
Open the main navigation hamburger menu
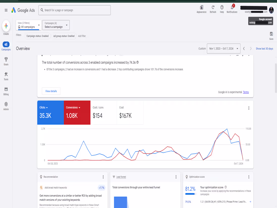coord(6,10)
